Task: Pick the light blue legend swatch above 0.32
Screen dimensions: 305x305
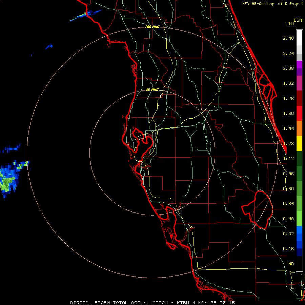Action: tap(299, 230)
